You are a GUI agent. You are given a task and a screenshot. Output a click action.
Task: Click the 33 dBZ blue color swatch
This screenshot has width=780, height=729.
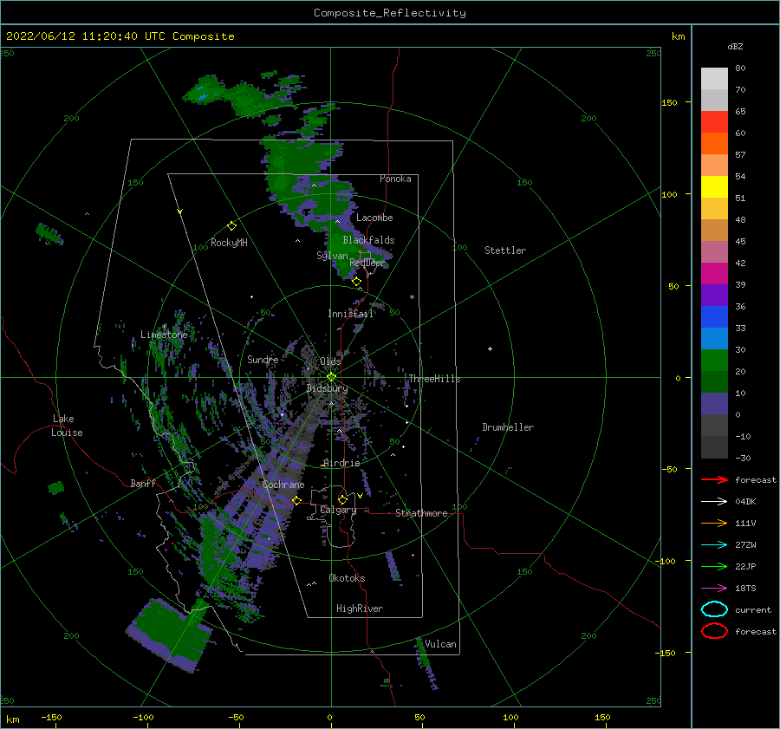pos(714,317)
